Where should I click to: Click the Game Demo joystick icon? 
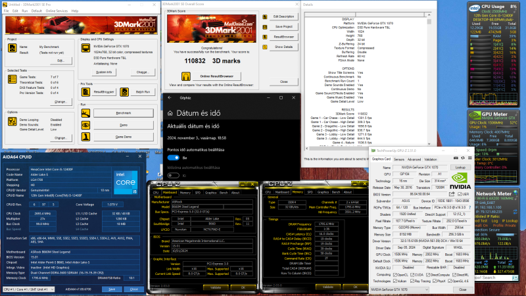coord(85,137)
